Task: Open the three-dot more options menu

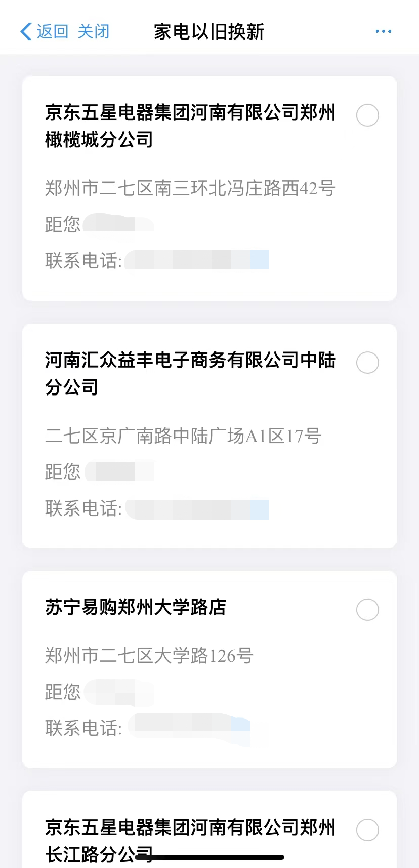Action: tap(383, 31)
